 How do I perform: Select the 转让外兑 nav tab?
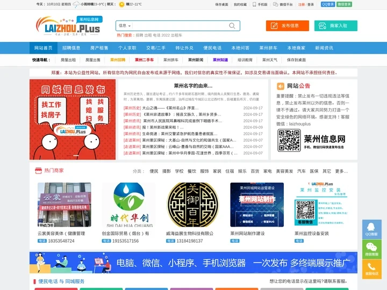[x=184, y=48]
